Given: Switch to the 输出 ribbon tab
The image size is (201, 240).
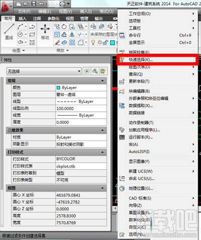Looking at the screenshot, I should (x=98, y=19).
